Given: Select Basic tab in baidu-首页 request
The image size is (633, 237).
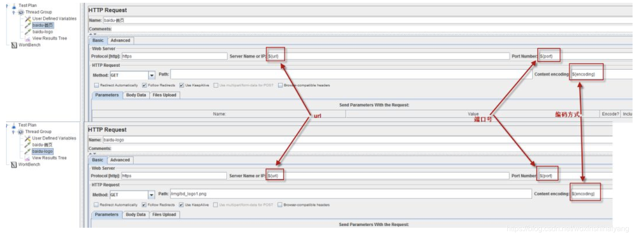Looking at the screenshot, I should point(98,40).
